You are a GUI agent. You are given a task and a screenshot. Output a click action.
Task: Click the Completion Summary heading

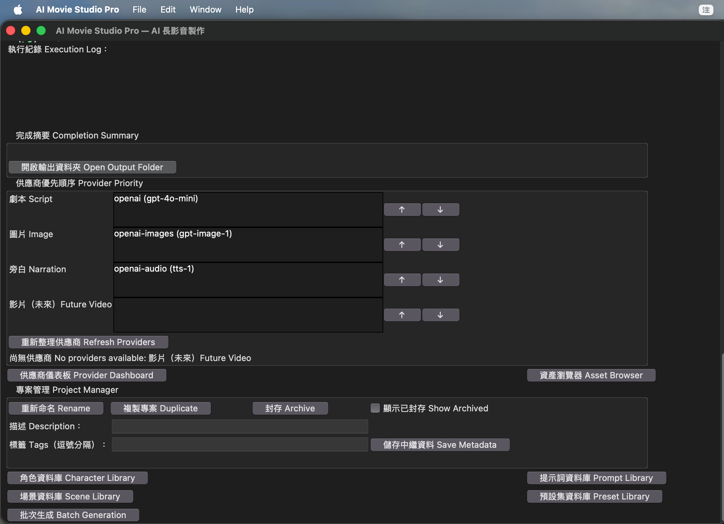click(x=77, y=135)
